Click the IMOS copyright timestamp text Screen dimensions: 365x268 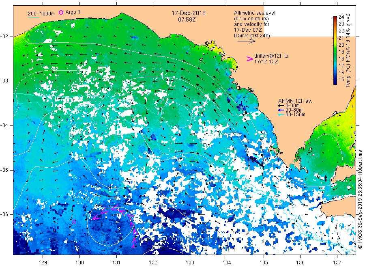[360, 199]
